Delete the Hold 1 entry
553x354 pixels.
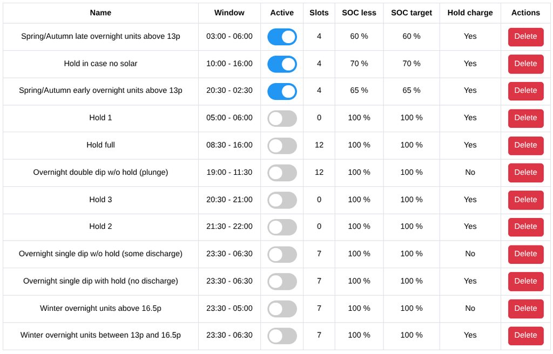pos(525,118)
